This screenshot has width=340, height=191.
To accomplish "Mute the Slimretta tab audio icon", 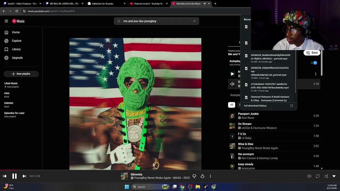I will pyautogui.click(x=205, y=4).
